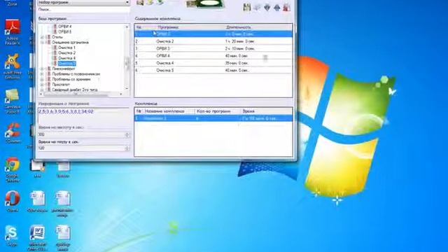Click the spinner arrows of the 120 field

point(127,148)
